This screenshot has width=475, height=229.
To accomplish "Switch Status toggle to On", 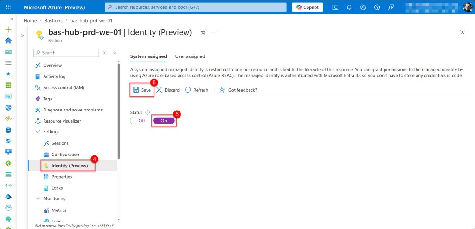I will pos(164,120).
